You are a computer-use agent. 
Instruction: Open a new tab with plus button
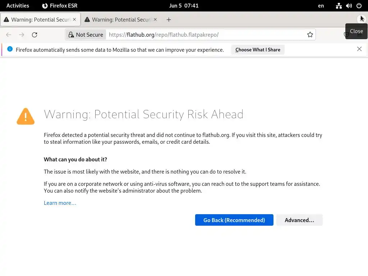coord(169,20)
